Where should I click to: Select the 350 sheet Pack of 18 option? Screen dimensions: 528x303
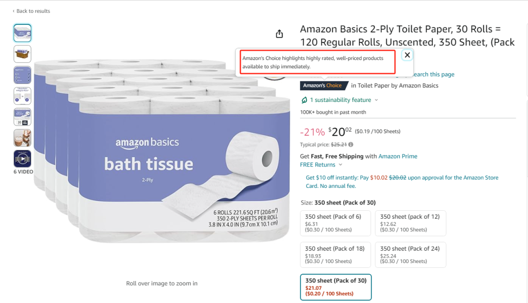335,254
